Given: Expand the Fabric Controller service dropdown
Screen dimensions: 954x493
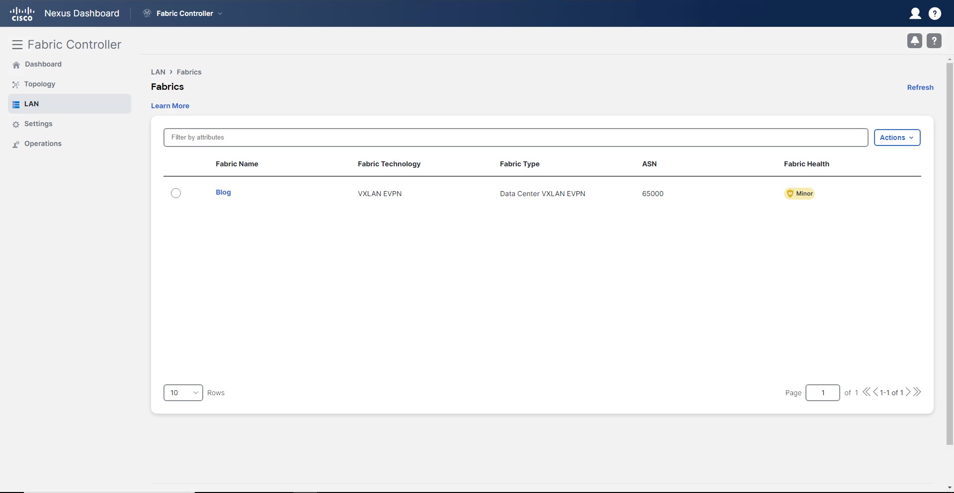Looking at the screenshot, I should point(220,14).
